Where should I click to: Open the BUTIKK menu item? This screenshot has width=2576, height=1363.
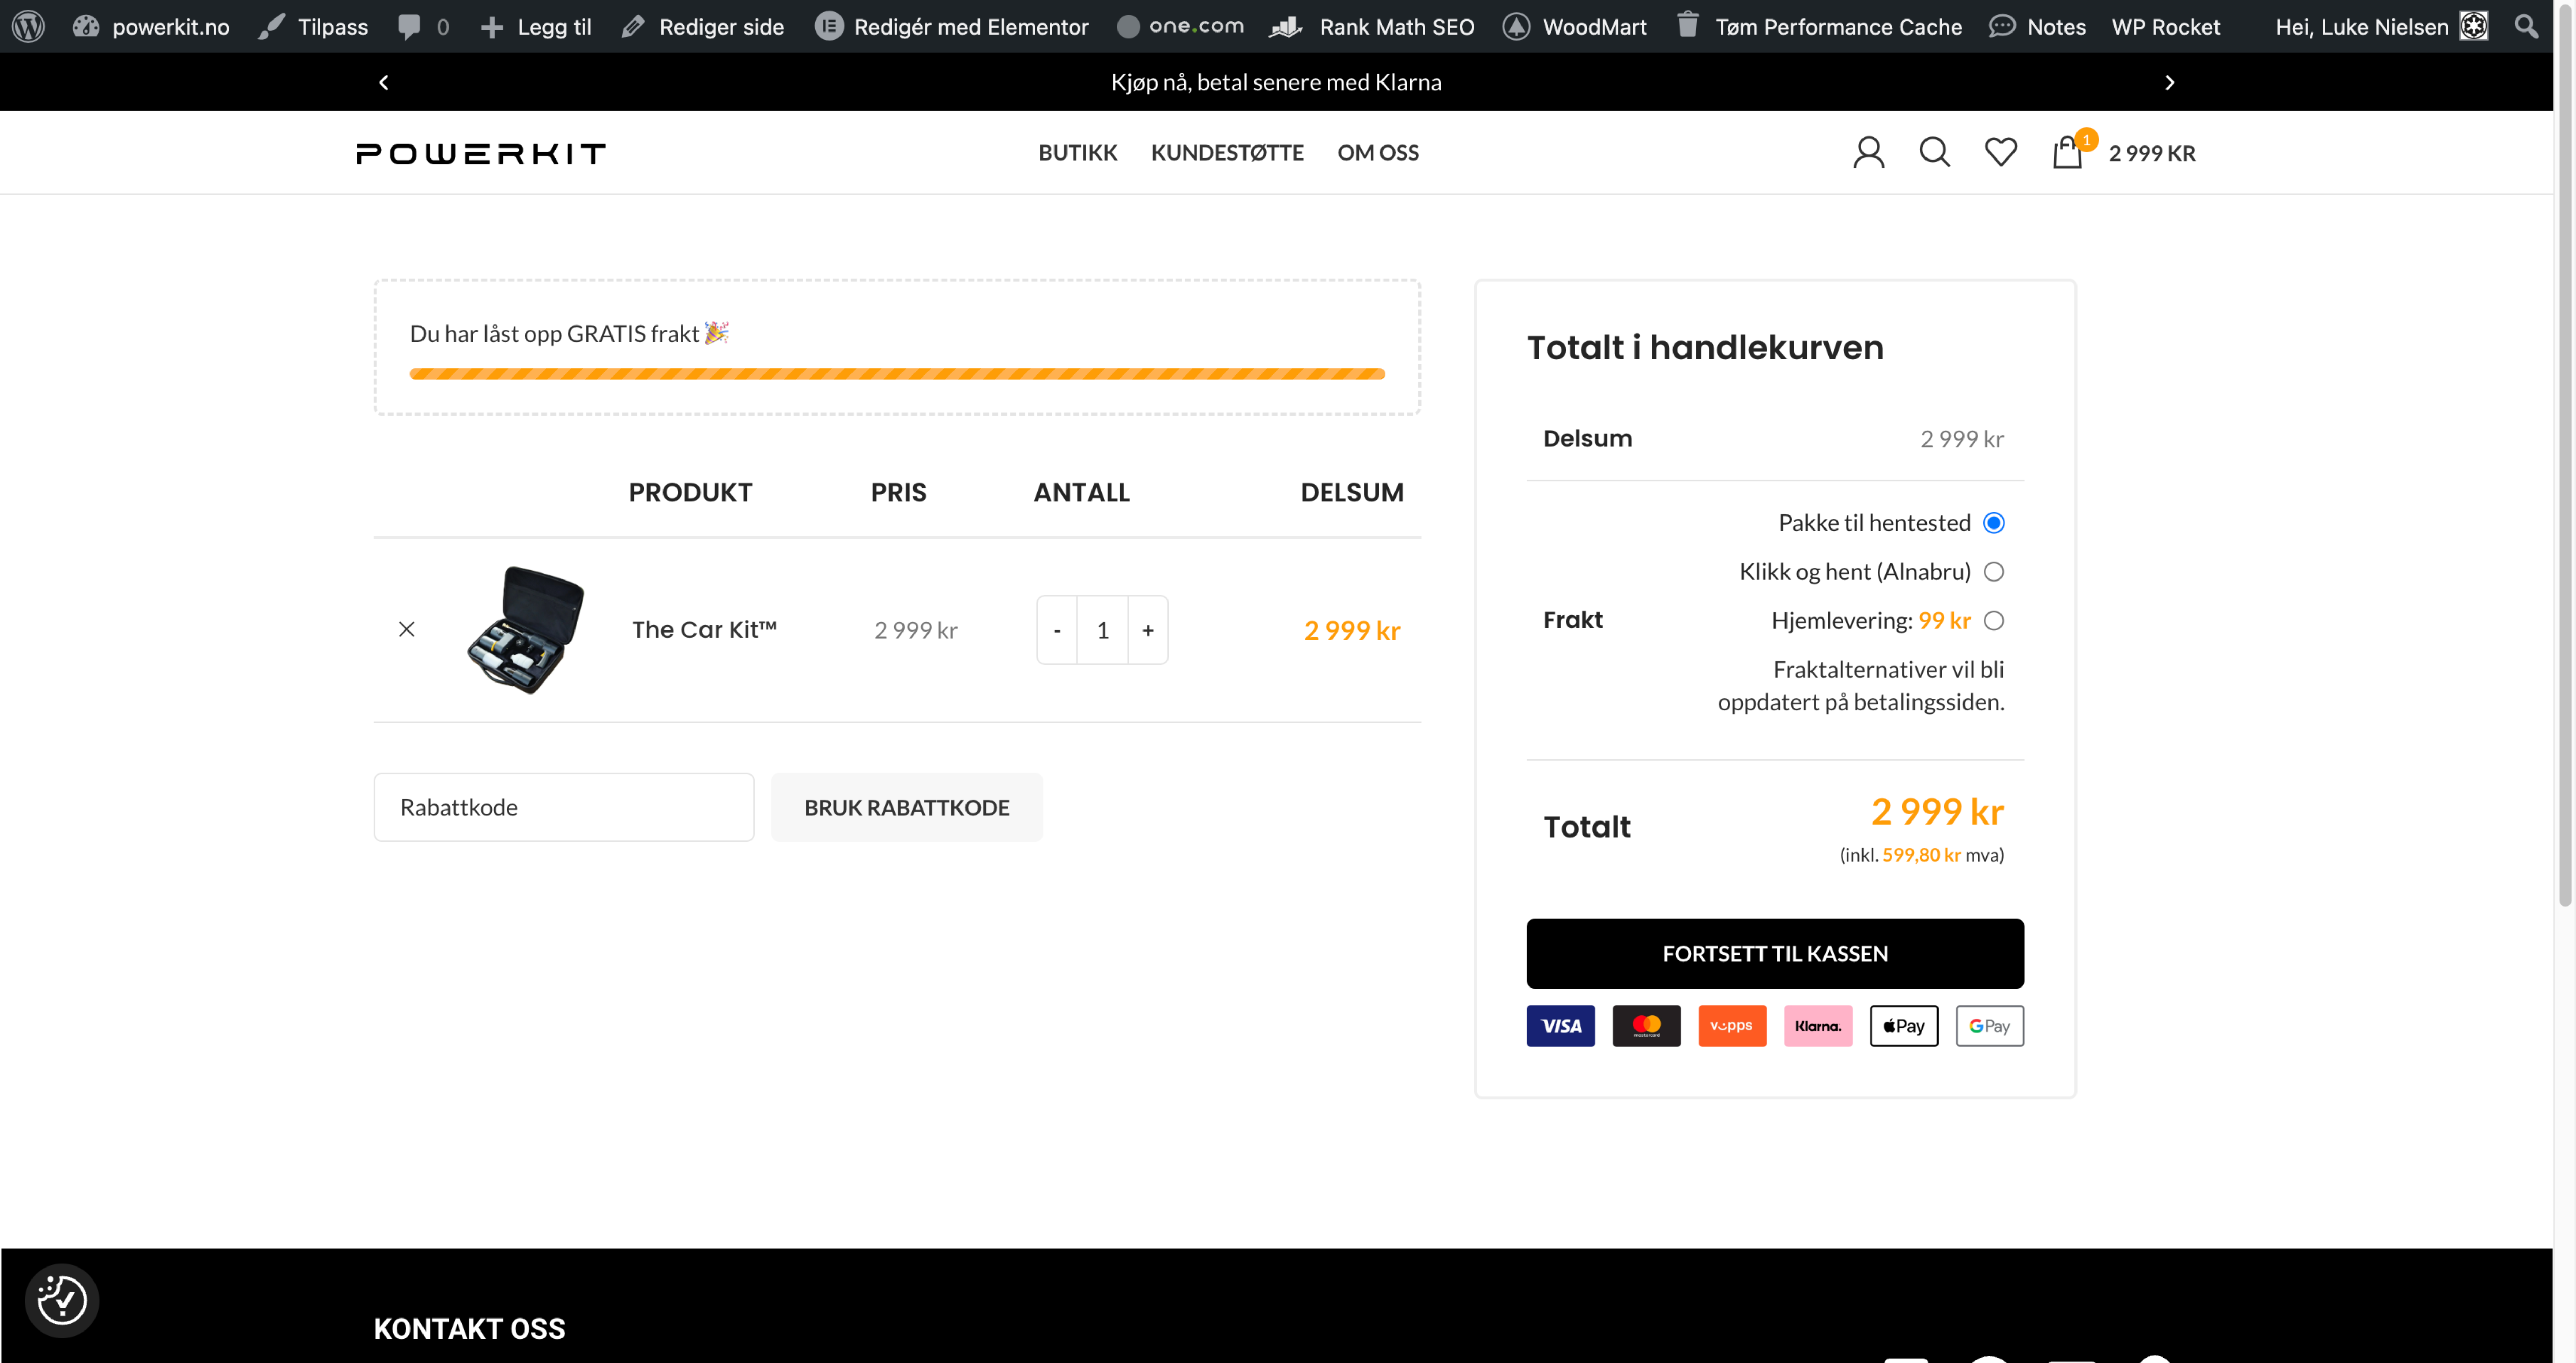(1078, 153)
